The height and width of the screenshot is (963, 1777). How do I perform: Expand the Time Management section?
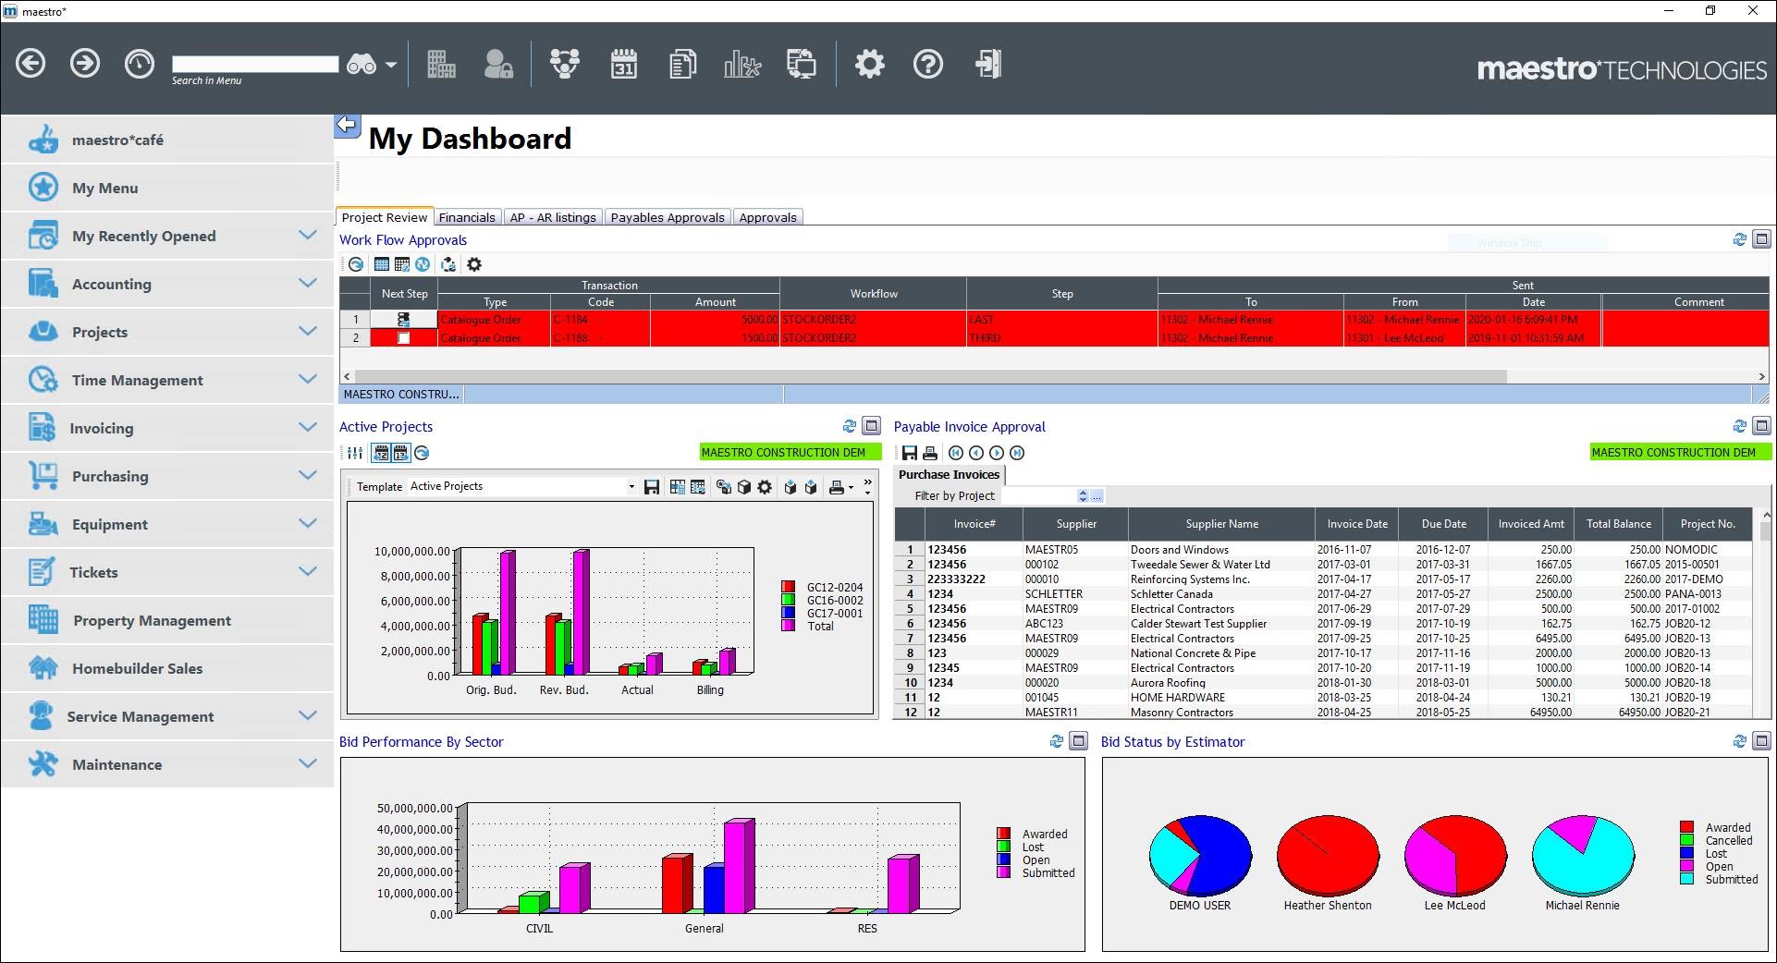(x=308, y=380)
